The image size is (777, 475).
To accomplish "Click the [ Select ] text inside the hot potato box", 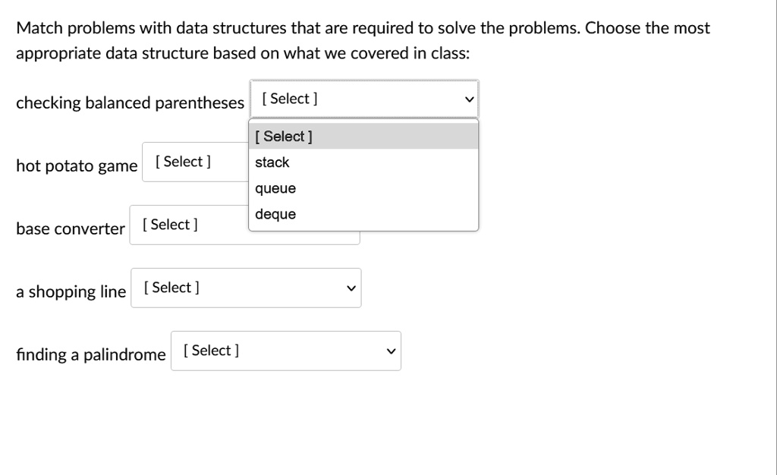I will coord(183,162).
